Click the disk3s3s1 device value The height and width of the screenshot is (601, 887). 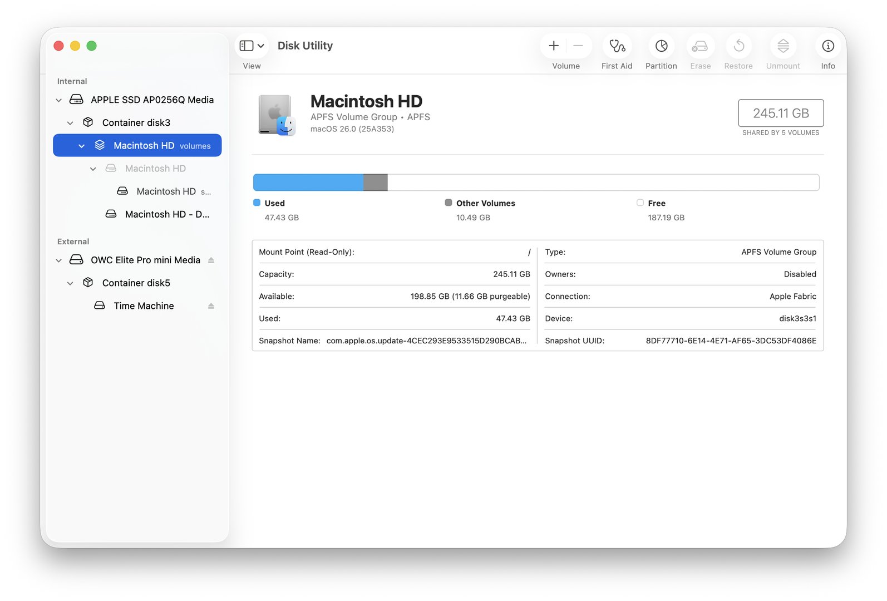pos(797,318)
